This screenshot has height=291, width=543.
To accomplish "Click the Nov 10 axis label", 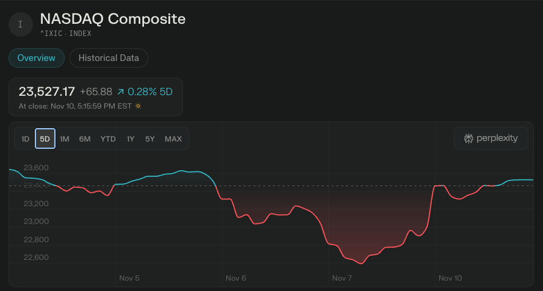I will 450,278.
